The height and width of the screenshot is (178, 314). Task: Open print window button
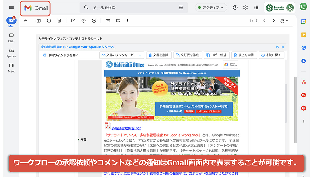(61, 55)
